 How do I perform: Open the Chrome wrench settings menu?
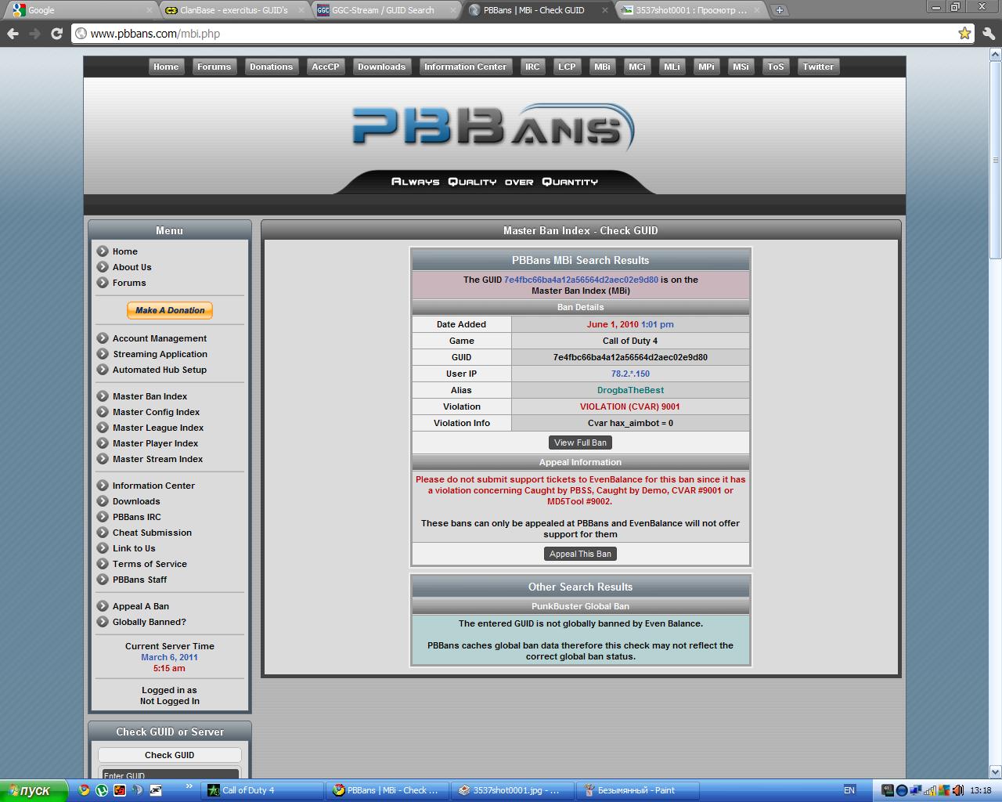tap(989, 34)
